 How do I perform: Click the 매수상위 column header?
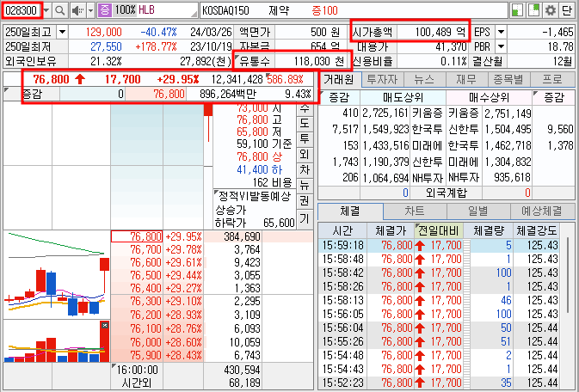pyautogui.click(x=489, y=97)
